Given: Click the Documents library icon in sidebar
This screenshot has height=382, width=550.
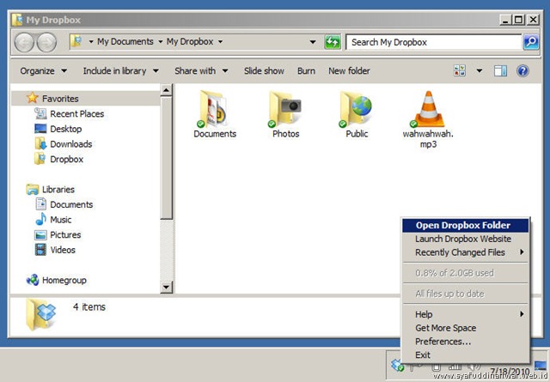Looking at the screenshot, I should 40,204.
